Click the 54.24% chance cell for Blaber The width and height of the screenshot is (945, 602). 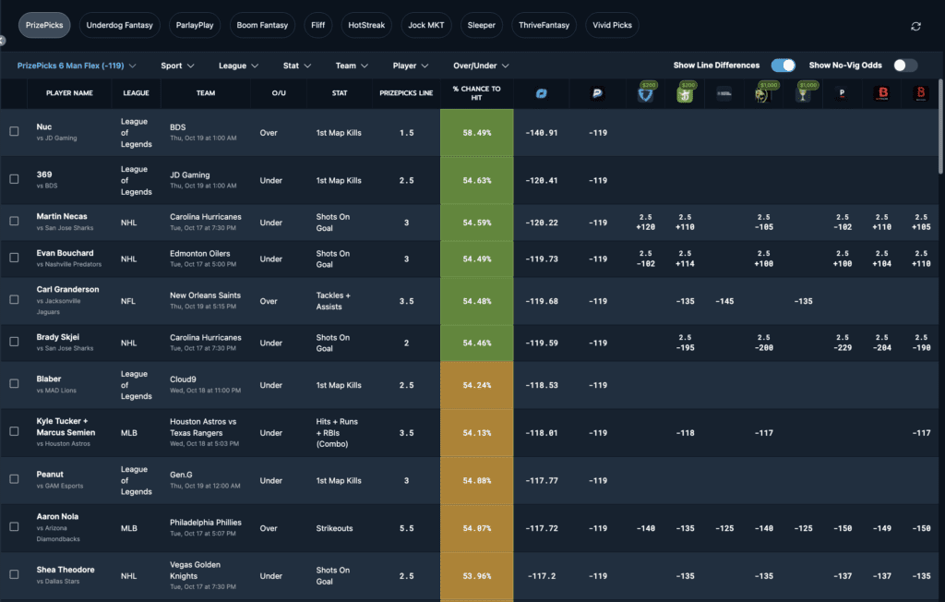(477, 385)
